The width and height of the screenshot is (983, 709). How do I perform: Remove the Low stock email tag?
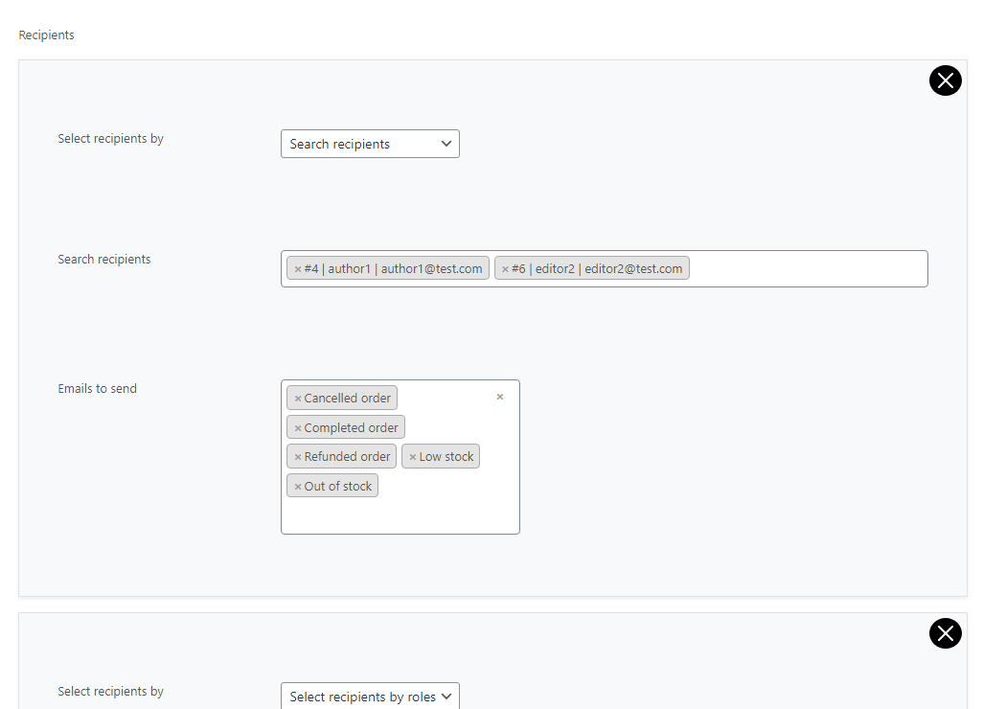[x=413, y=457]
